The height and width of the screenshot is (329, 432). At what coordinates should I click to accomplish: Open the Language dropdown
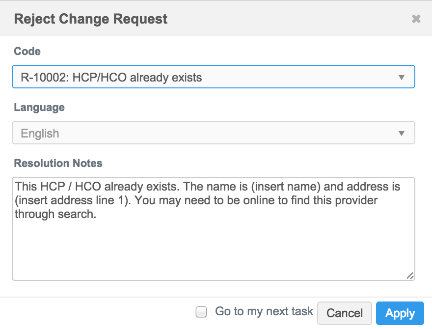tap(213, 133)
